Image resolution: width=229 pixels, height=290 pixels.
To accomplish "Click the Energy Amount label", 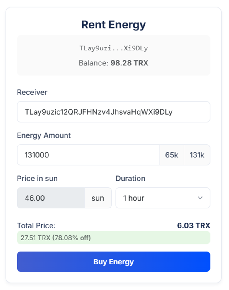I will (x=44, y=135).
